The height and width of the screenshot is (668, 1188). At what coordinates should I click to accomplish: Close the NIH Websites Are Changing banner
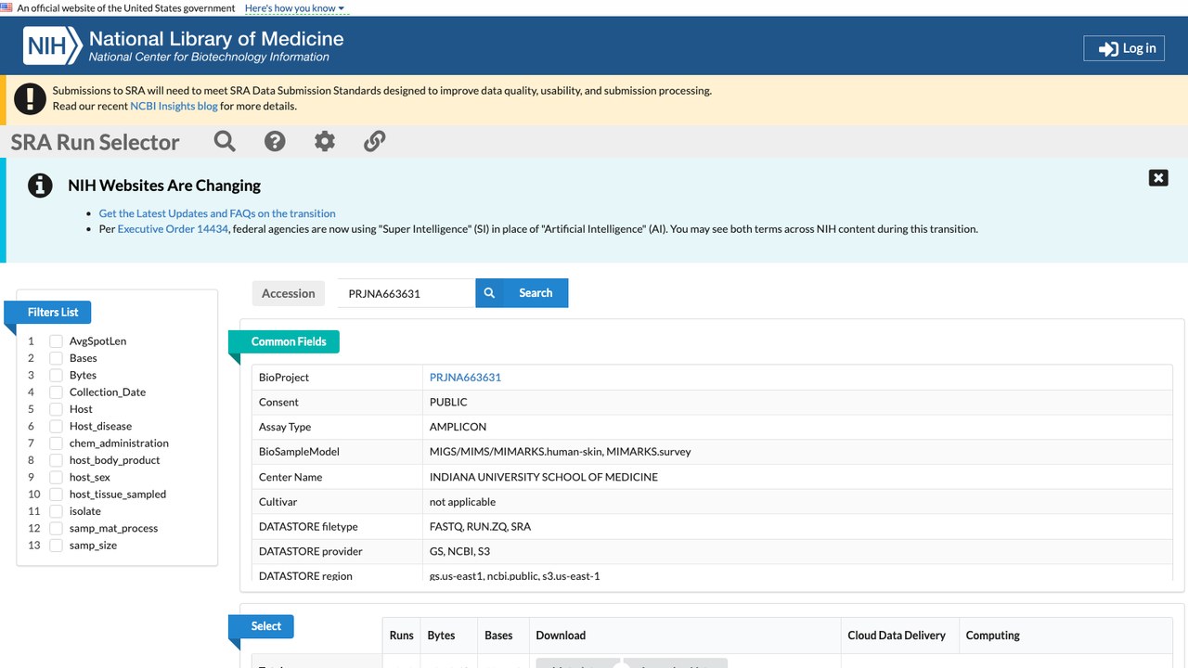[1158, 178]
